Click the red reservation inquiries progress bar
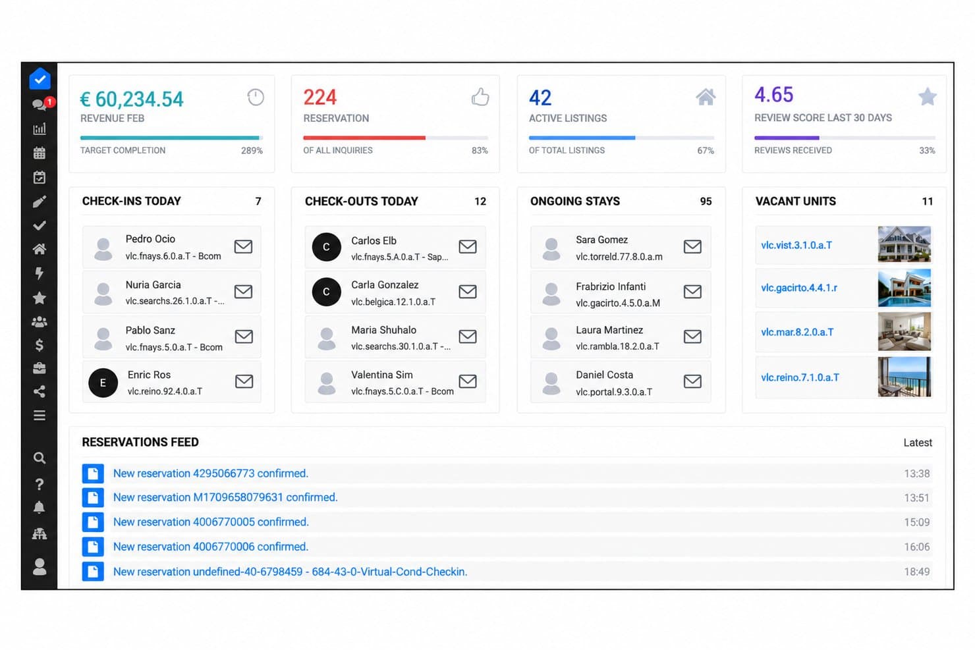 pos(395,138)
